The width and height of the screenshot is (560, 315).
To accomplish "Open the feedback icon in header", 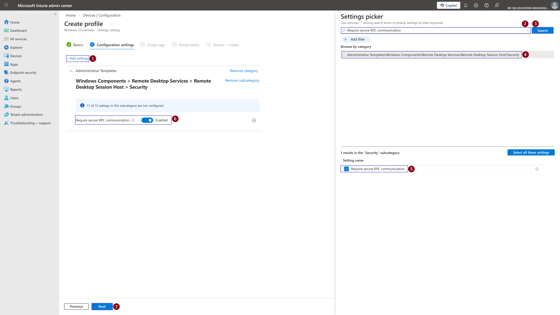I will [497, 5].
